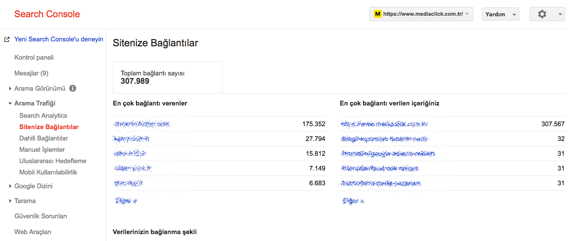Screen dimensions: 582x241
Task: Click Güvenlik Sorunları in sidebar
Action: pyautogui.click(x=41, y=216)
